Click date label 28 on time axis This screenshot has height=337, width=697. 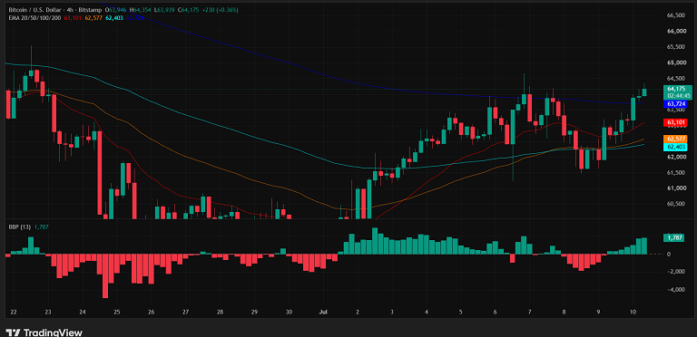[220, 312]
